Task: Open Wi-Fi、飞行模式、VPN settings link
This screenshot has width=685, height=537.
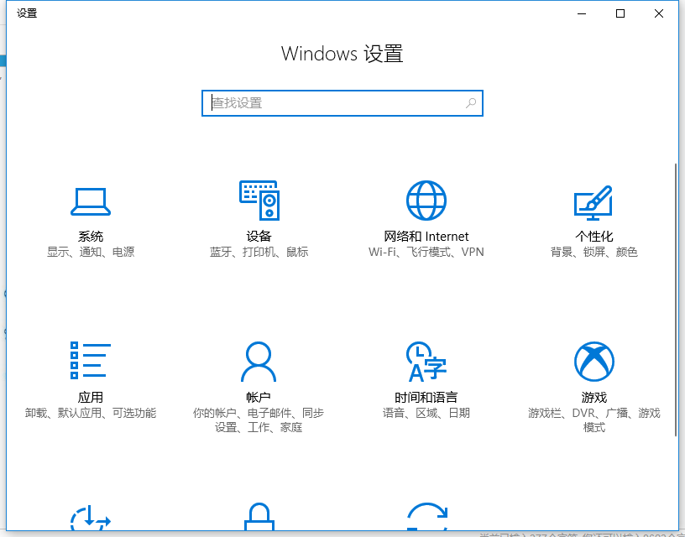Action: pos(426,251)
